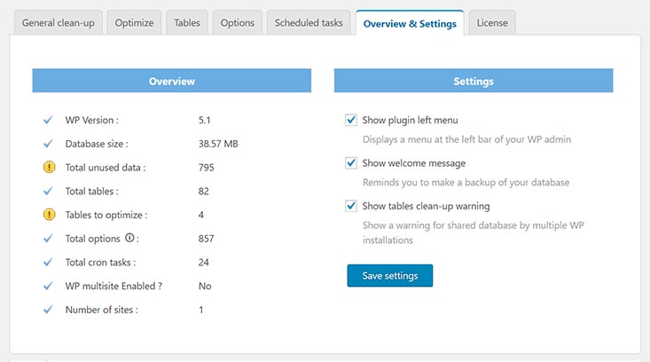Open the General clean-up tab
650x362 pixels.
click(x=58, y=23)
